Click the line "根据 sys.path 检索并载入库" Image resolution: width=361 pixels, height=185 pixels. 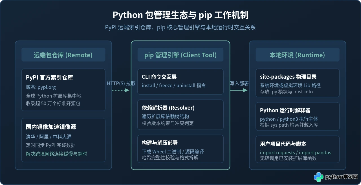tap(289, 125)
